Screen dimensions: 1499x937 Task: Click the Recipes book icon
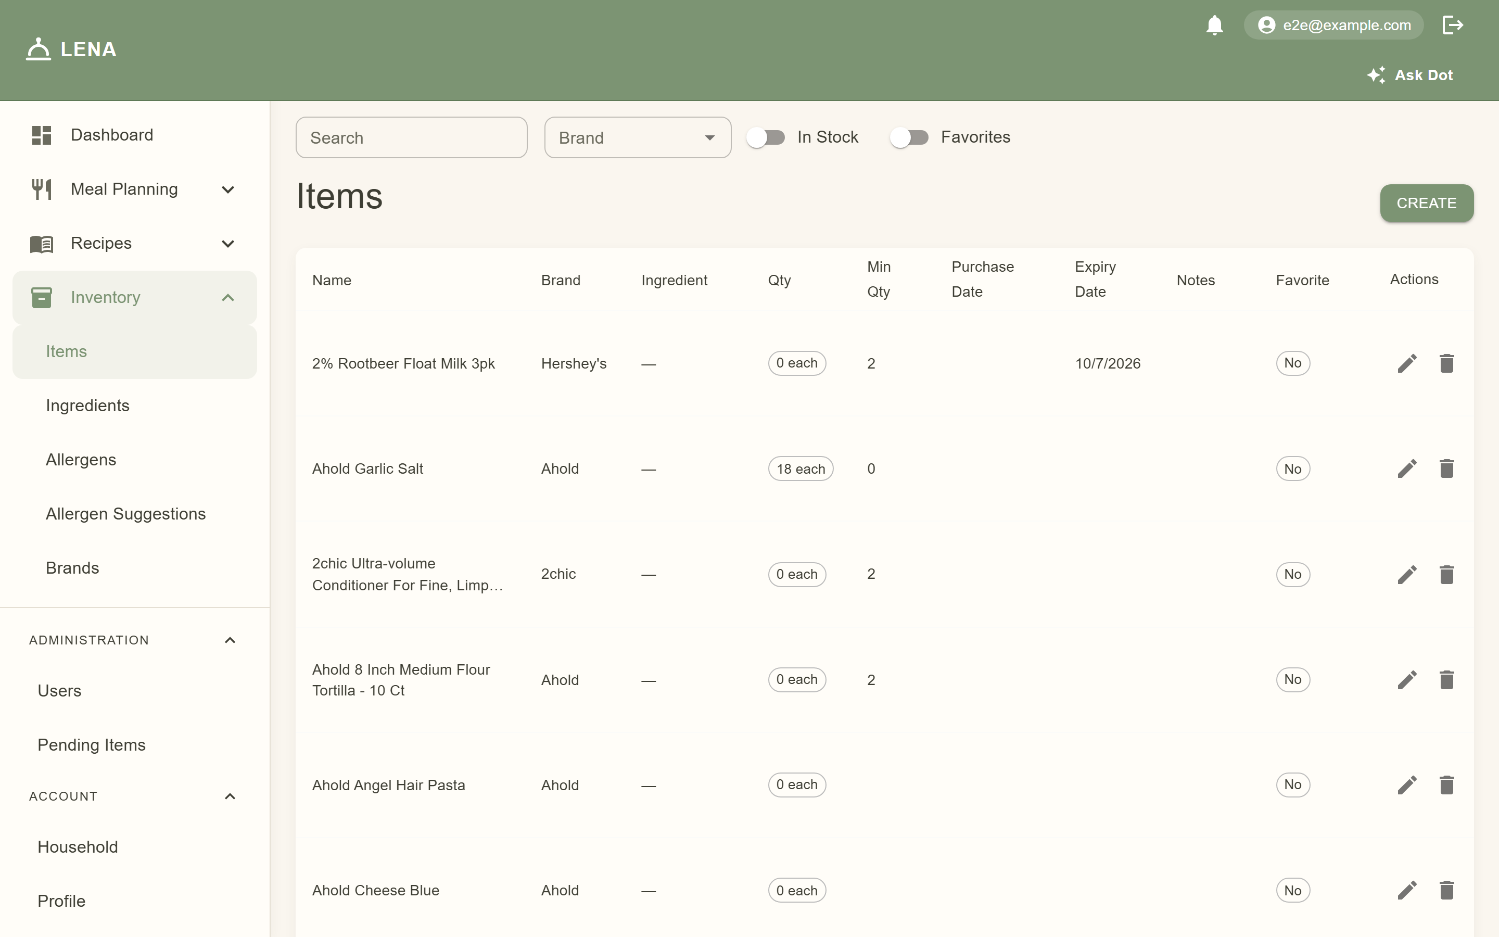42,244
